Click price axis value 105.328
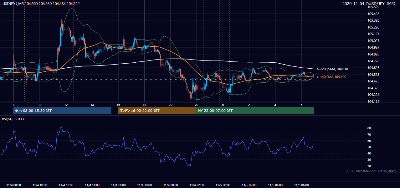The image size is (400, 188). point(373,20)
